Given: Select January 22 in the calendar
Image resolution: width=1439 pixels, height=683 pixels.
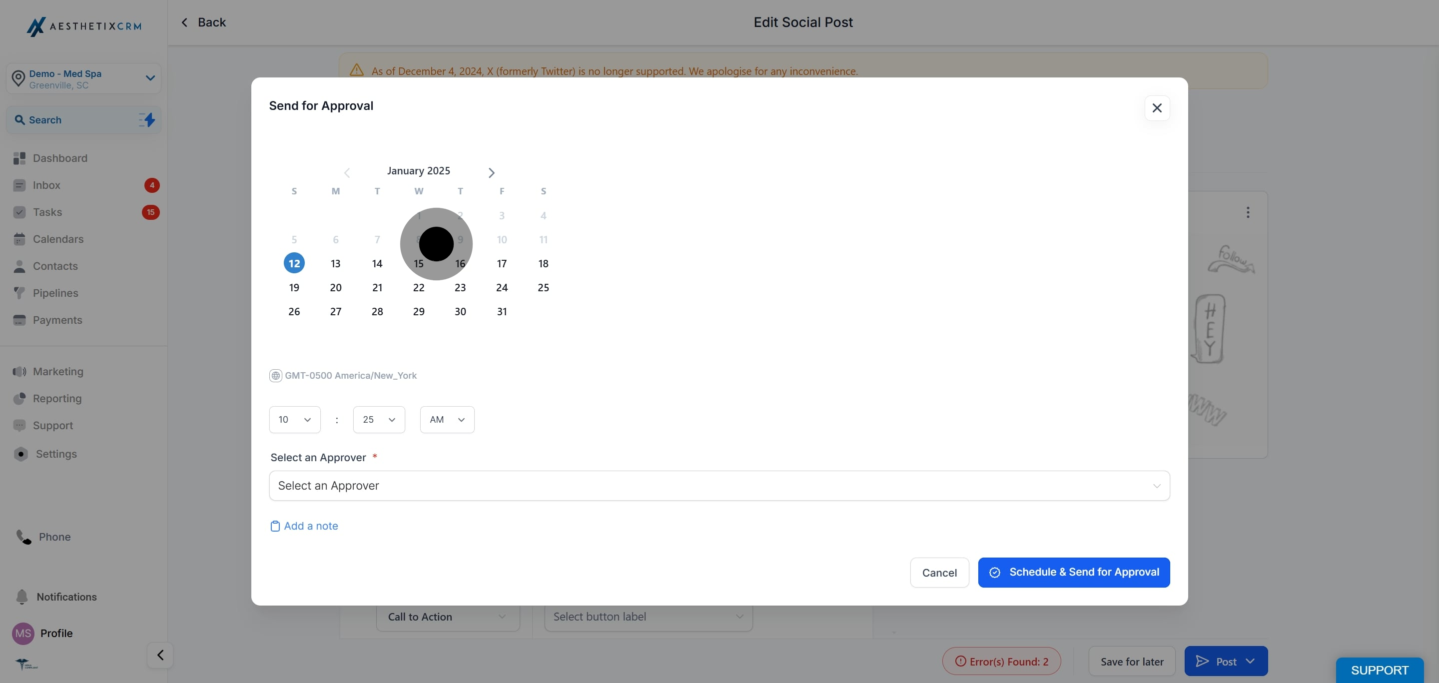Looking at the screenshot, I should (x=418, y=288).
